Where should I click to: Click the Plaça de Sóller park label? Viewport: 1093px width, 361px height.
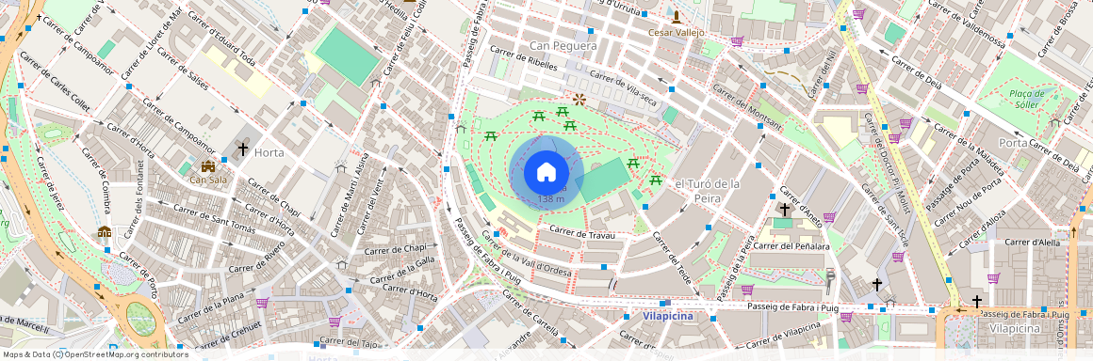(1027, 99)
